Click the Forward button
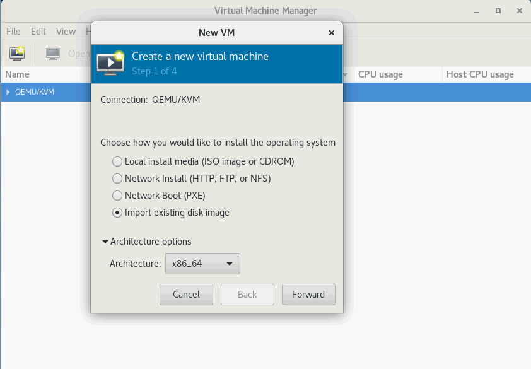 tap(308, 295)
